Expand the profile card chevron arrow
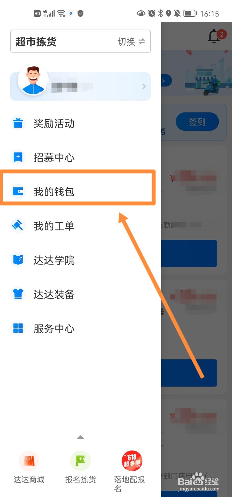232x497 pixels. click(144, 86)
